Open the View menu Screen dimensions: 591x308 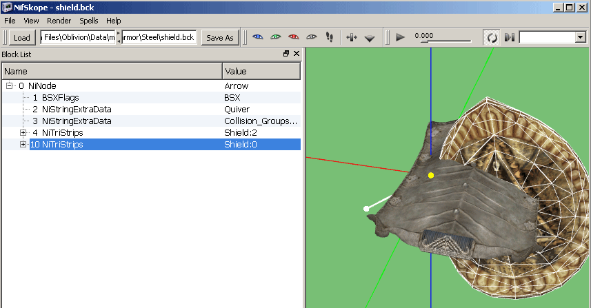click(31, 21)
